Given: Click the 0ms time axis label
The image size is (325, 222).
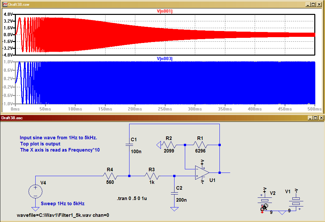Looking at the screenshot, I should [15, 109].
